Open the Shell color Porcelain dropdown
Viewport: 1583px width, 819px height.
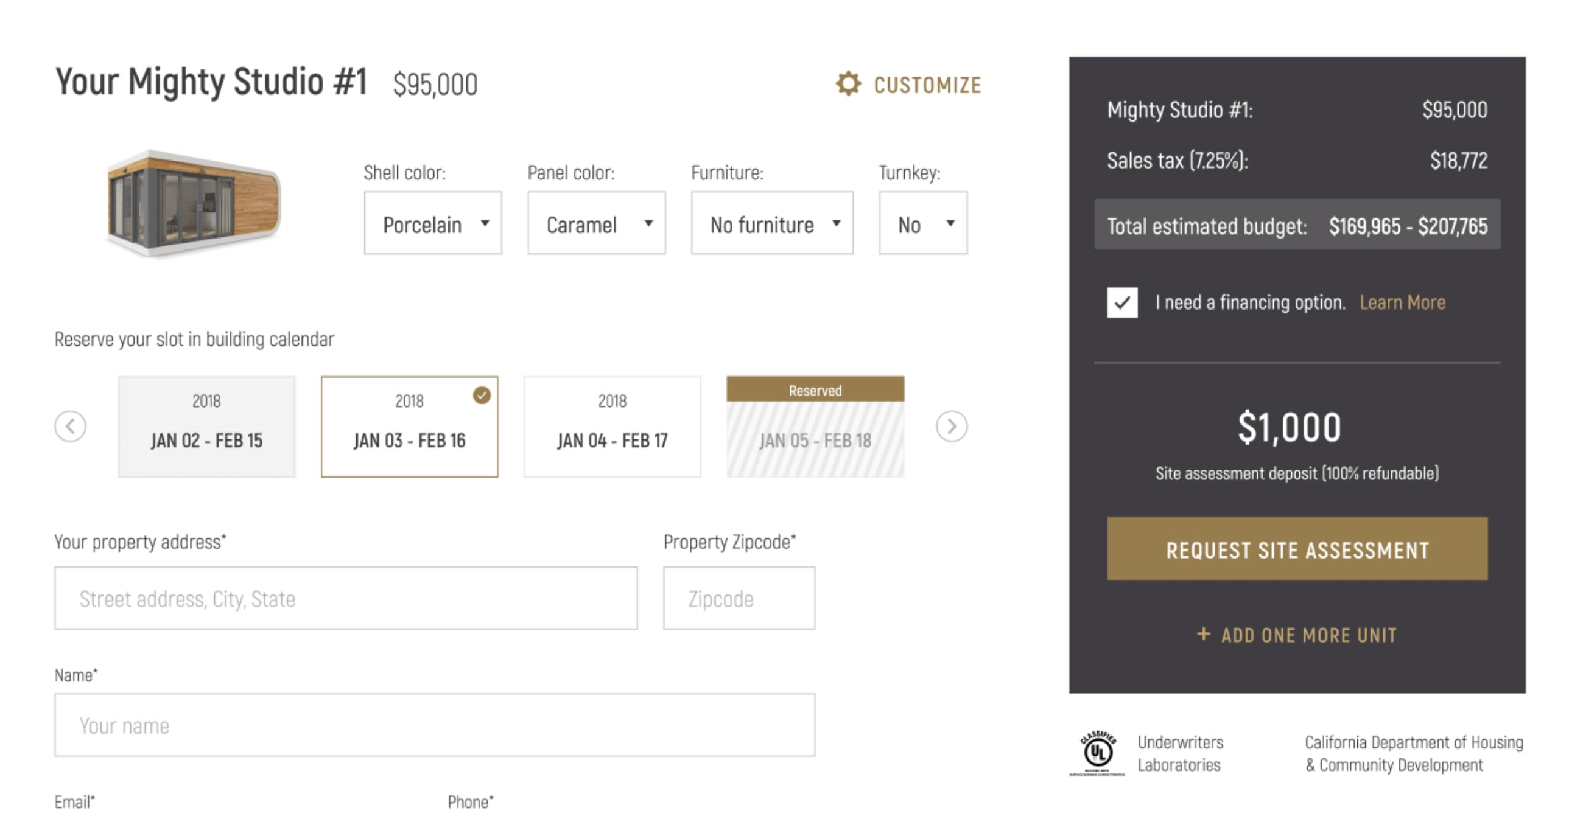[433, 223]
